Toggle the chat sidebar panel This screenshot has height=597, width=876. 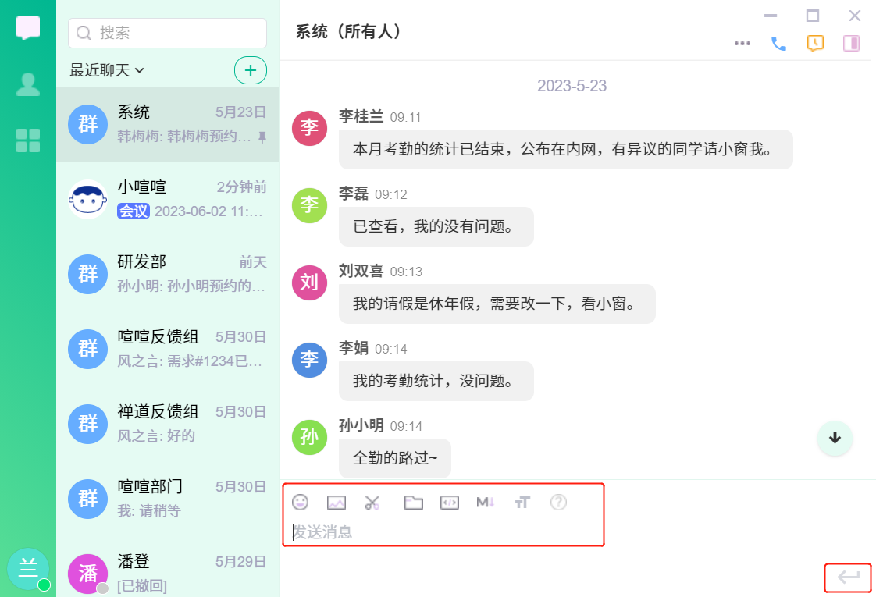click(x=851, y=44)
